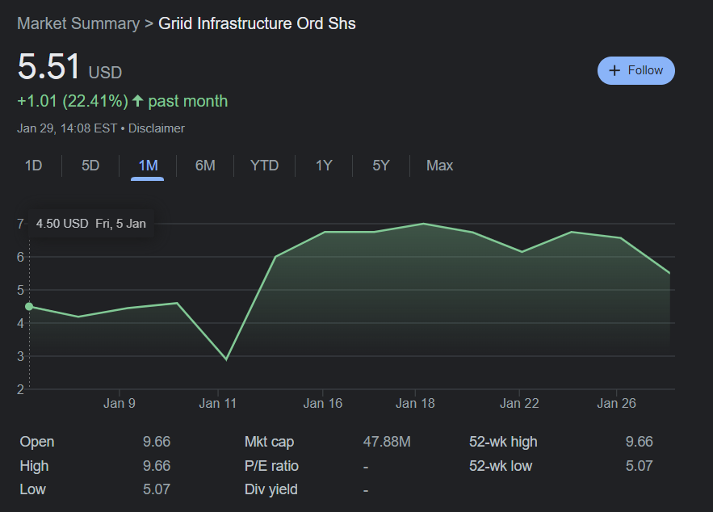The image size is (713, 512).
Task: Click the plus icon in Follow
Action: pyautogui.click(x=614, y=70)
